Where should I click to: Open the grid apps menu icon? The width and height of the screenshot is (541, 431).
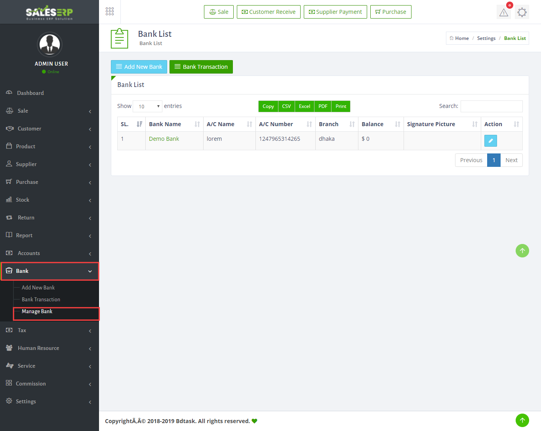tap(110, 12)
